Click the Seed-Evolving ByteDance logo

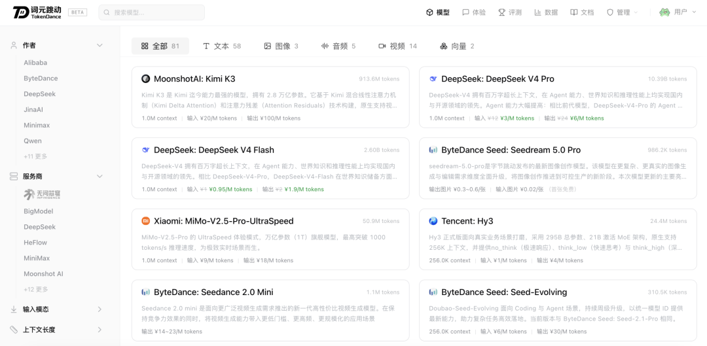433,292
